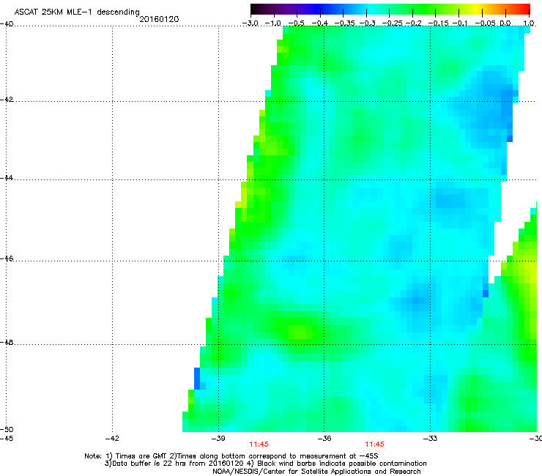
Task: Click the color bar label '-0.5'
Action: tap(296, 23)
